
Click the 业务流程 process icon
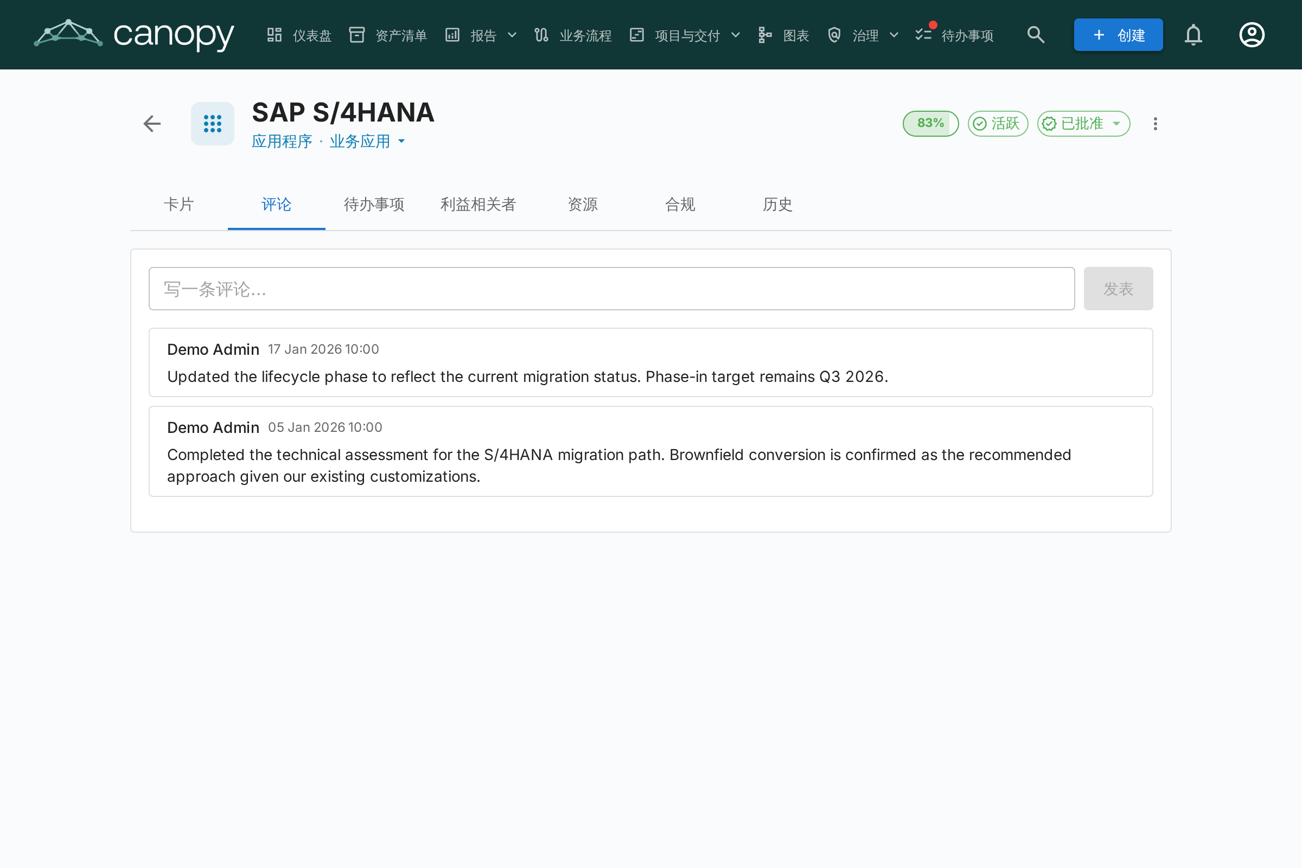541,35
